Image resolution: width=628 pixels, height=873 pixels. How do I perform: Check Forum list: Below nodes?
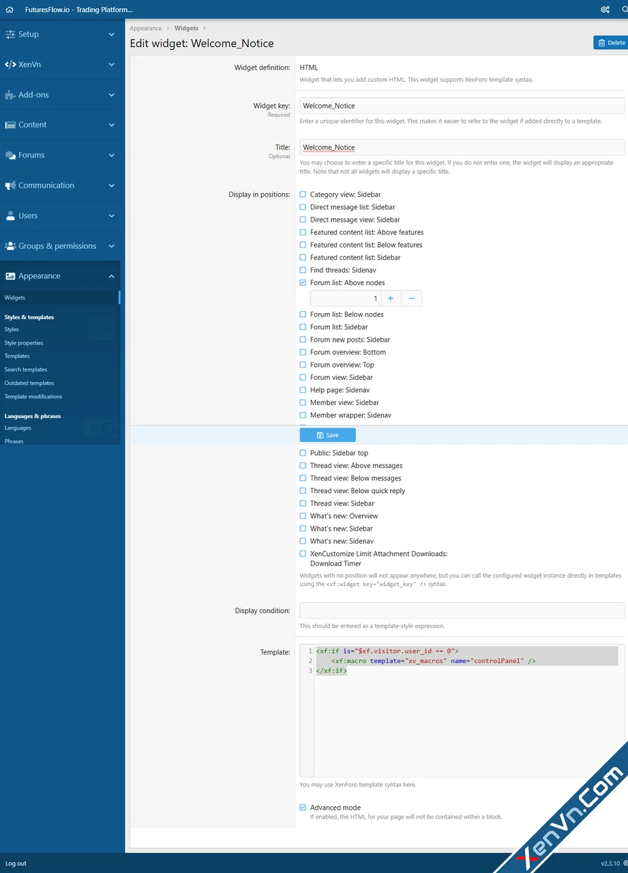pyautogui.click(x=303, y=314)
